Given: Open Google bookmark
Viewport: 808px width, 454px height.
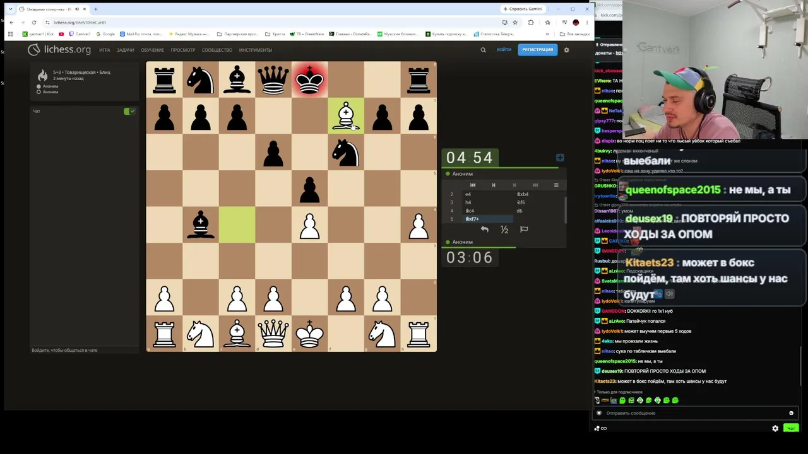Looking at the screenshot, I should (x=105, y=34).
